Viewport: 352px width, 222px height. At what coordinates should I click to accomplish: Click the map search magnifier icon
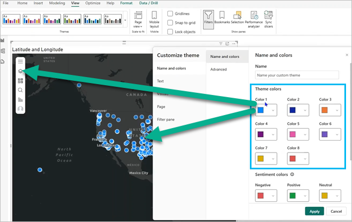coord(21,90)
